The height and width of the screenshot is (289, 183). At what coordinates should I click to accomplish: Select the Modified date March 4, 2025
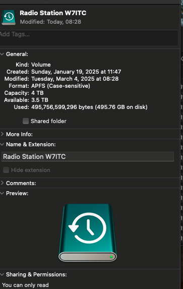[x=75, y=79]
